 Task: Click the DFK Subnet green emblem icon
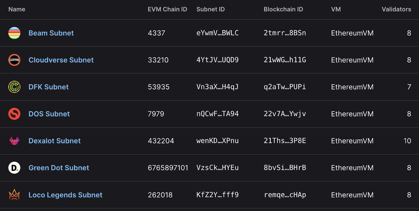click(x=14, y=87)
